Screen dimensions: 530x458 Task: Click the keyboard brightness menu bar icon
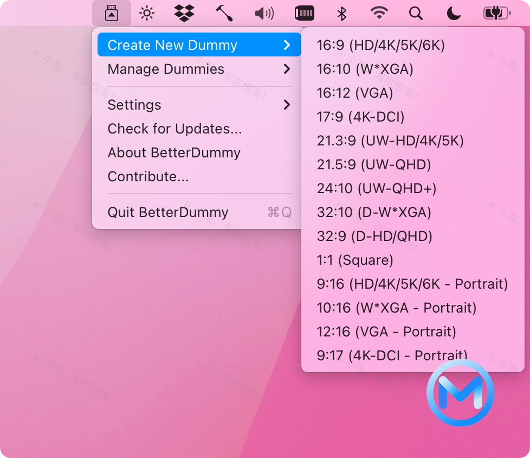(305, 12)
